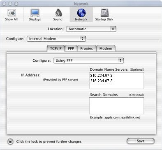Viewport: 162px width, 150px height.
Task: Expand the Using PPP configure dropdown
Action: tap(88, 60)
